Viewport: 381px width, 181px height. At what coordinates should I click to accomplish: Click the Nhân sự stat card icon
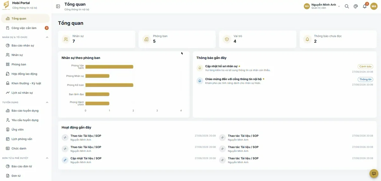coord(66,39)
